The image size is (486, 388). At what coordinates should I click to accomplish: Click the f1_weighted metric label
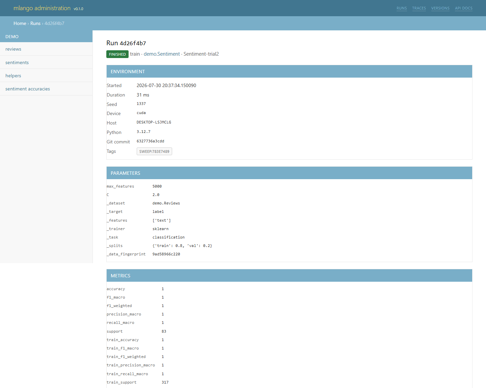coord(119,306)
